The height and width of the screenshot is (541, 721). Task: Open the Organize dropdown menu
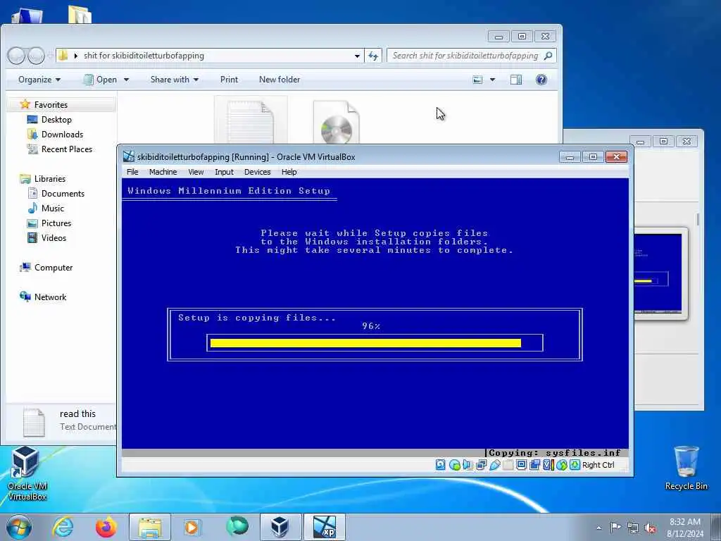tap(39, 80)
